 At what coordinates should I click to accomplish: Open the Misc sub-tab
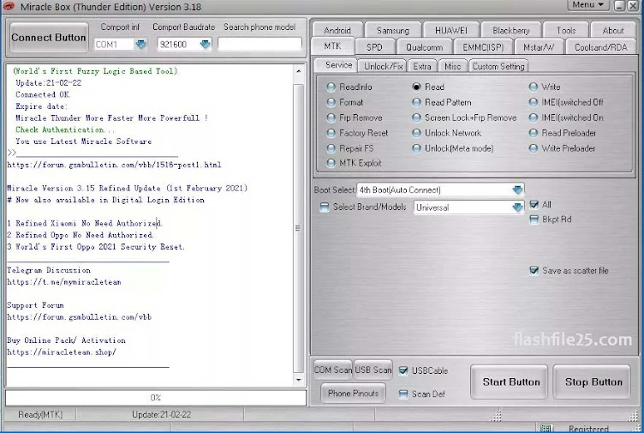pyautogui.click(x=453, y=66)
